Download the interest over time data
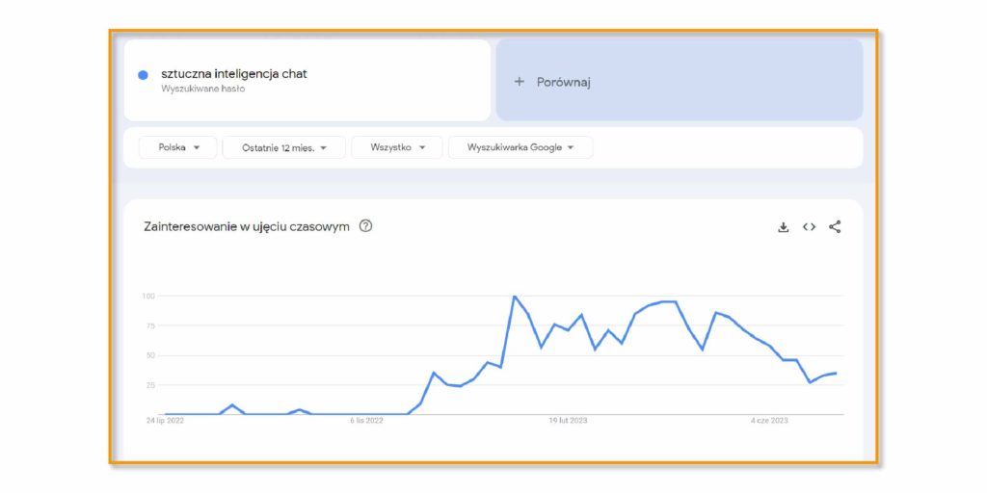The height and width of the screenshot is (493, 987). point(783,227)
